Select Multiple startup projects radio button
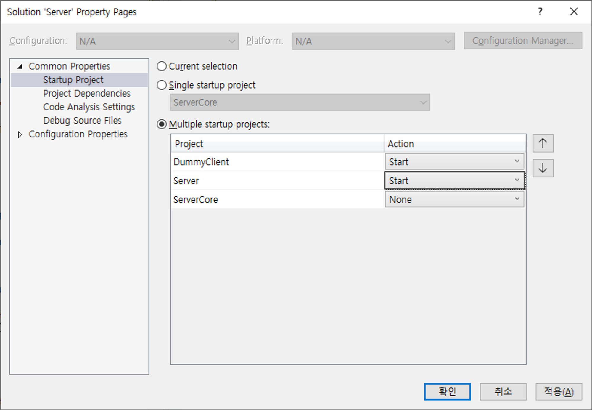This screenshot has height=410, width=592. point(162,124)
